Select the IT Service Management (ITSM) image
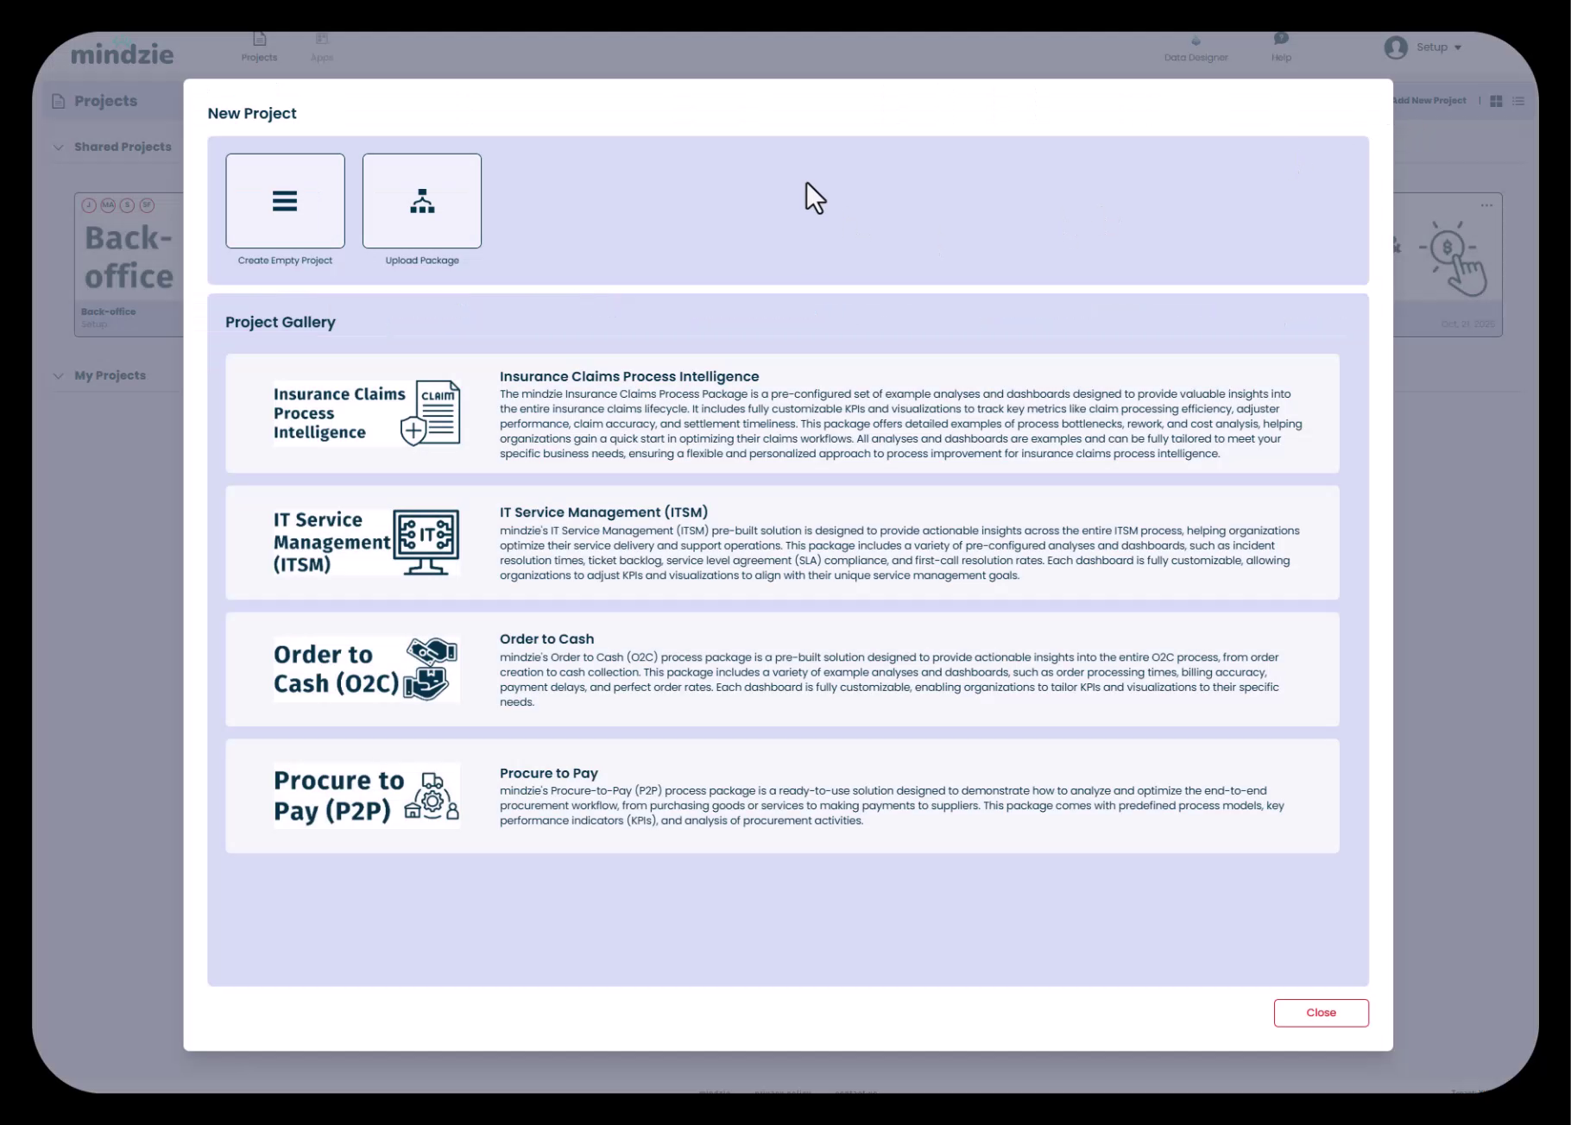1571x1125 pixels. click(x=366, y=542)
